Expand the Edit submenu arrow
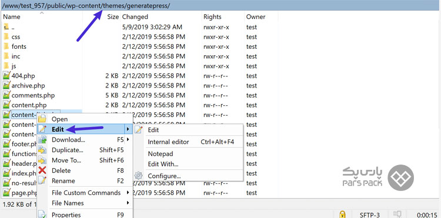441x218 pixels. coord(128,129)
